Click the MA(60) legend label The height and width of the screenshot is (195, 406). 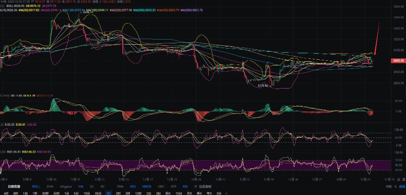[x=52, y=10]
